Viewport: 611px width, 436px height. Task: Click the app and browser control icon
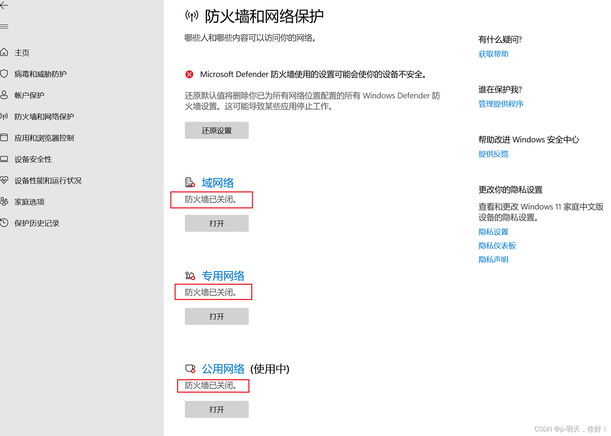[x=4, y=138]
